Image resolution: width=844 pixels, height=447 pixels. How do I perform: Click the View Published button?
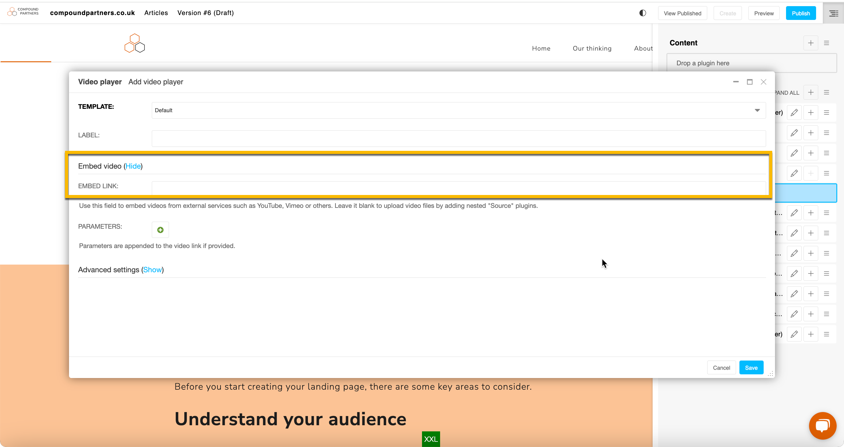click(x=682, y=13)
